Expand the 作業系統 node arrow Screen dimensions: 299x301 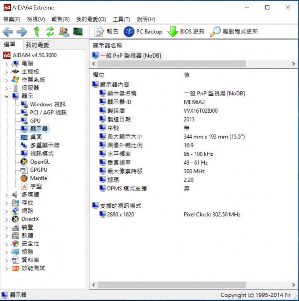tap(7, 80)
